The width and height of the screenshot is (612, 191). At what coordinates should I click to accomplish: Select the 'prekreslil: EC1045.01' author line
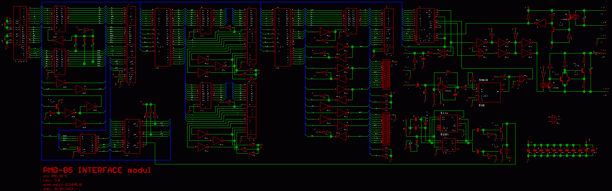tap(62, 184)
